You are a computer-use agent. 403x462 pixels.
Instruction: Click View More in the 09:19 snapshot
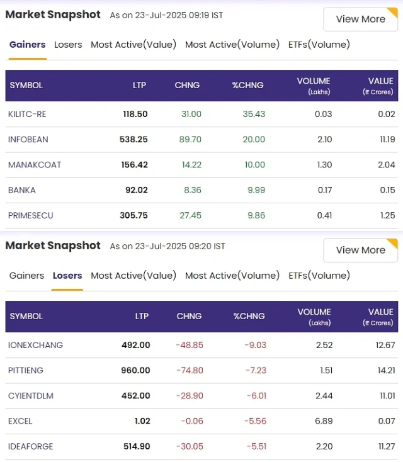point(361,19)
